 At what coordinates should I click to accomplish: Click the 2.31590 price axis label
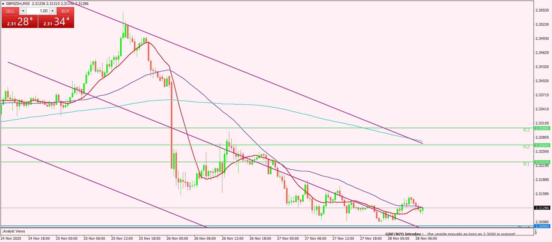[x=542, y=194]
